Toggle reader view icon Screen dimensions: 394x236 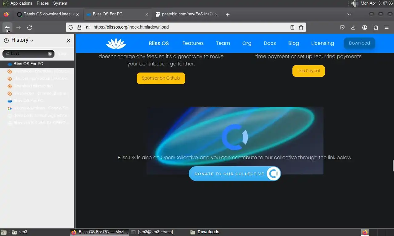(292, 27)
